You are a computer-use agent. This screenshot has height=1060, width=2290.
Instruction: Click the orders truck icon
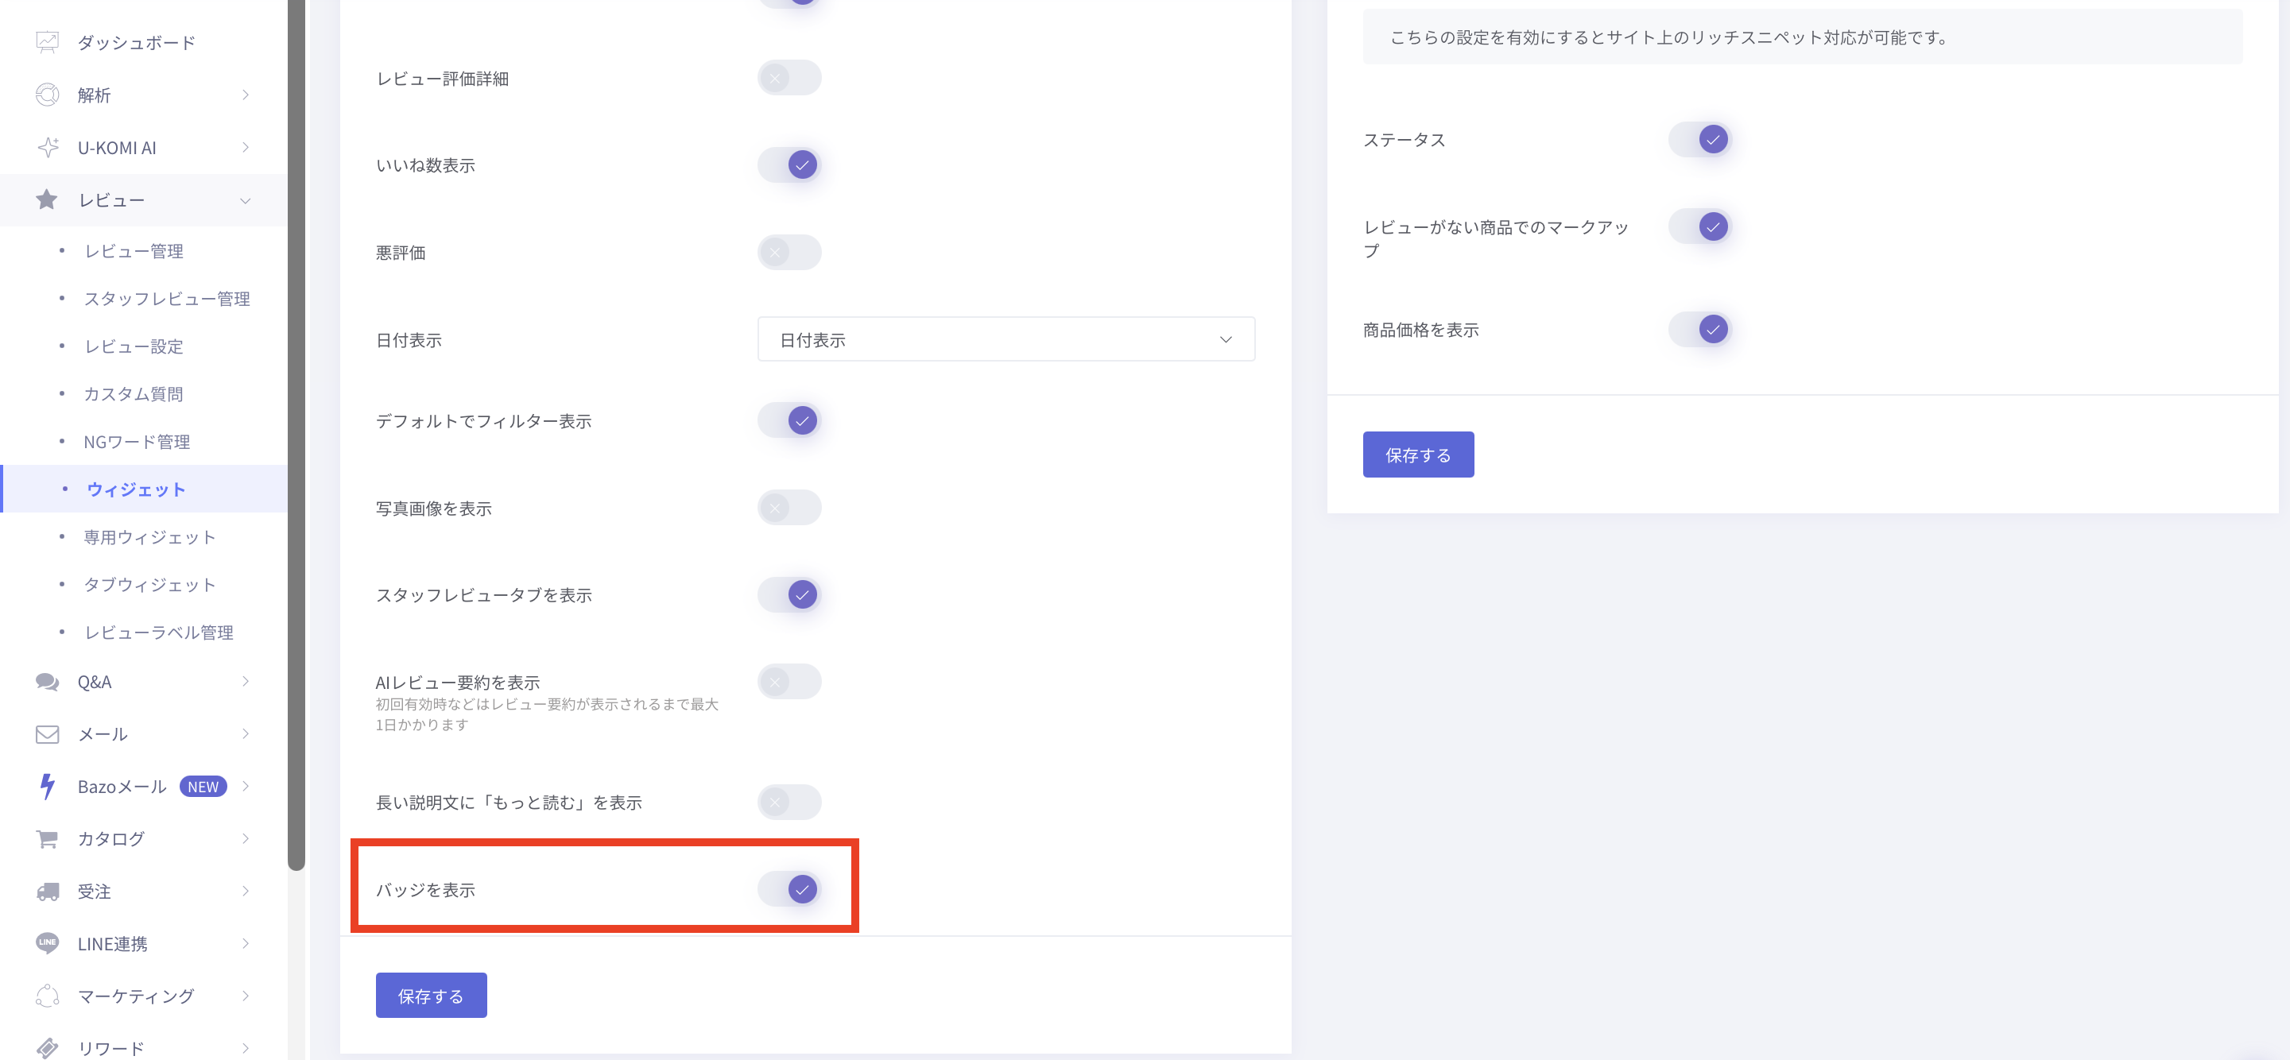point(47,892)
